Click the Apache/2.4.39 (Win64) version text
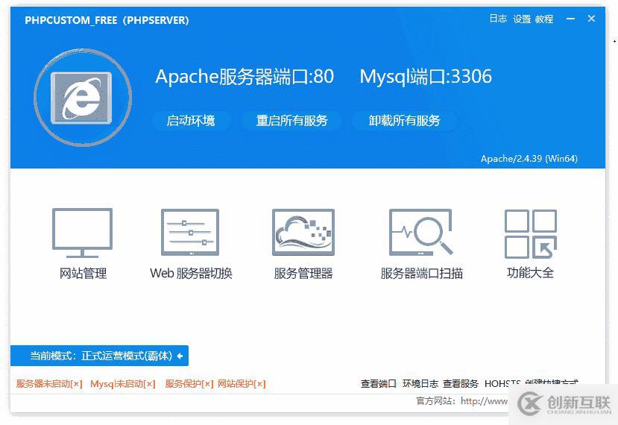The width and height of the screenshot is (618, 425). tap(529, 159)
